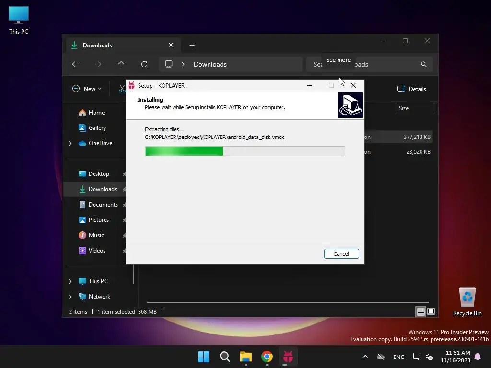Click the Search Downloads box
The width and height of the screenshot is (491, 368).
370,64
